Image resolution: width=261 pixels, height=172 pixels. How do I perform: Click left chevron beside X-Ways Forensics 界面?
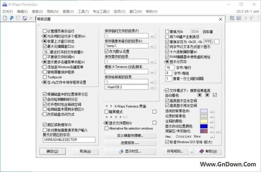pyautogui.click(x=107, y=106)
